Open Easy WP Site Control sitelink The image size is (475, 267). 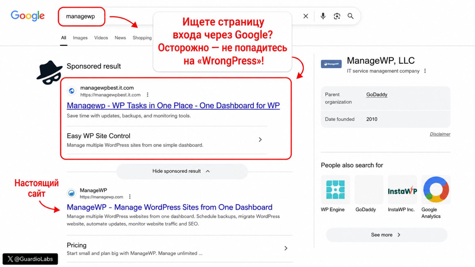[x=98, y=136]
